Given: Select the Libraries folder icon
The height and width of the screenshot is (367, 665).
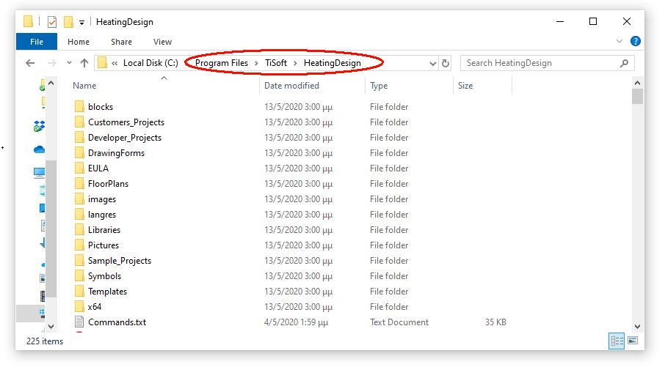Looking at the screenshot, I should [79, 230].
